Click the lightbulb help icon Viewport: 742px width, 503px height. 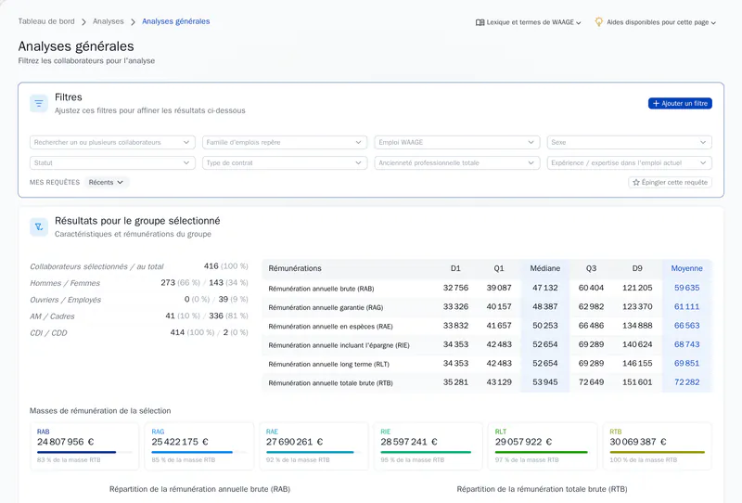[599, 21]
